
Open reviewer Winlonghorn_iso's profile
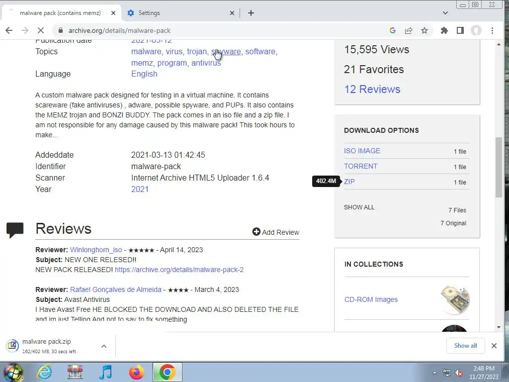(x=96, y=250)
